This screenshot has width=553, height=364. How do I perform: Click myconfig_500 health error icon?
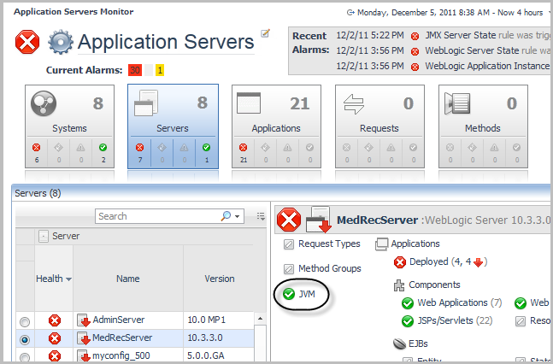click(x=55, y=355)
